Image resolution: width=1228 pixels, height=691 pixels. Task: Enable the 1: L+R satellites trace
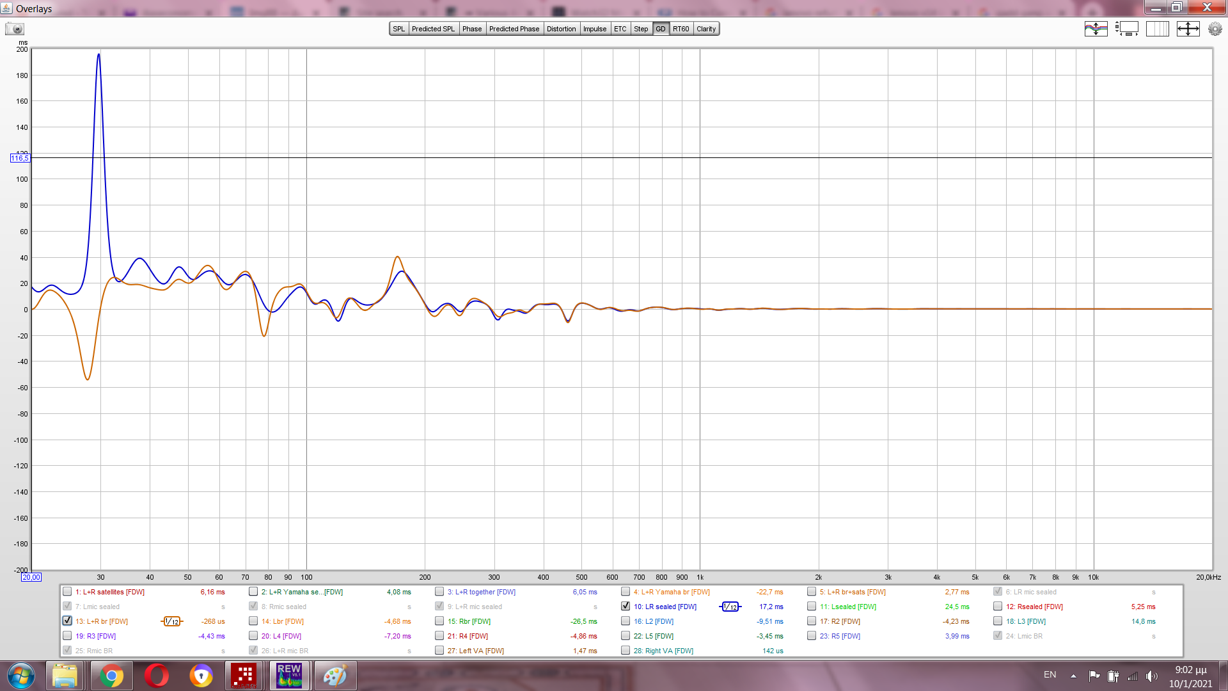pyautogui.click(x=67, y=591)
